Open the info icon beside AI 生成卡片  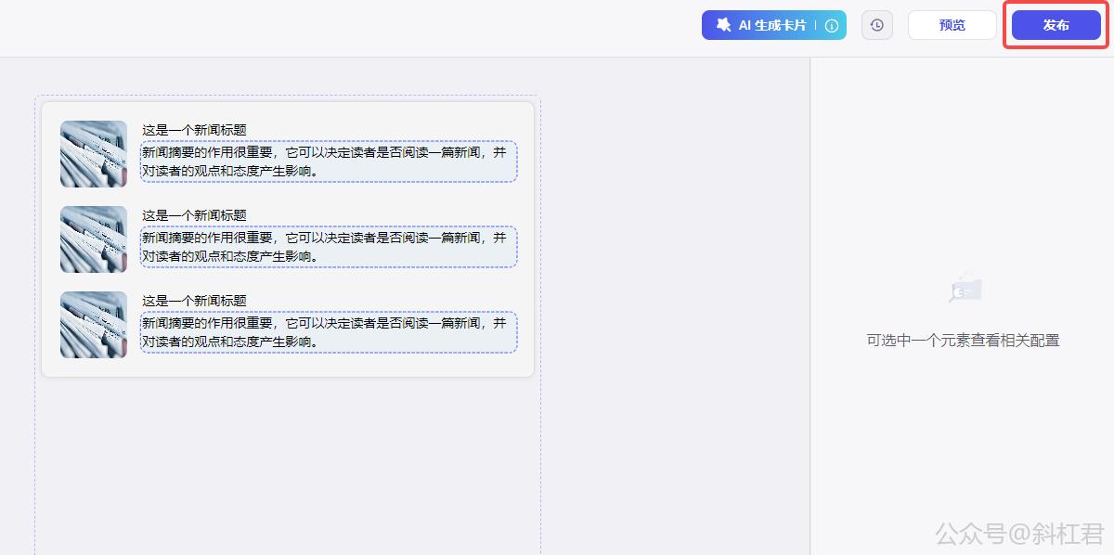click(832, 26)
